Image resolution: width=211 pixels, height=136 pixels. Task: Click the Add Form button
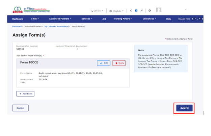pos(25,94)
